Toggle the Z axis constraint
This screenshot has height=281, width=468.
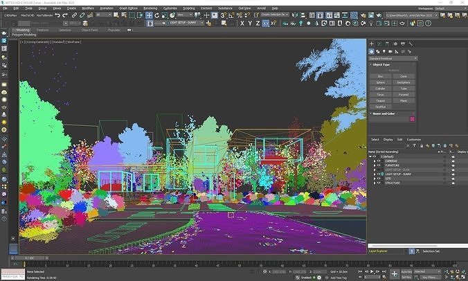click(x=258, y=23)
